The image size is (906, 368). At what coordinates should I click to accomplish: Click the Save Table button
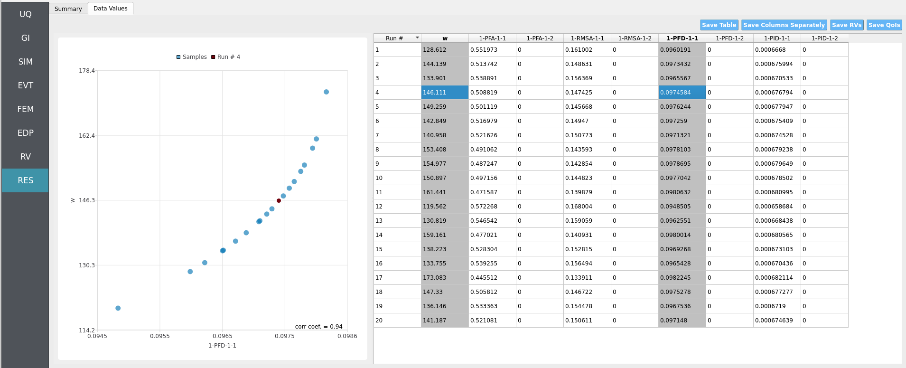pos(719,25)
